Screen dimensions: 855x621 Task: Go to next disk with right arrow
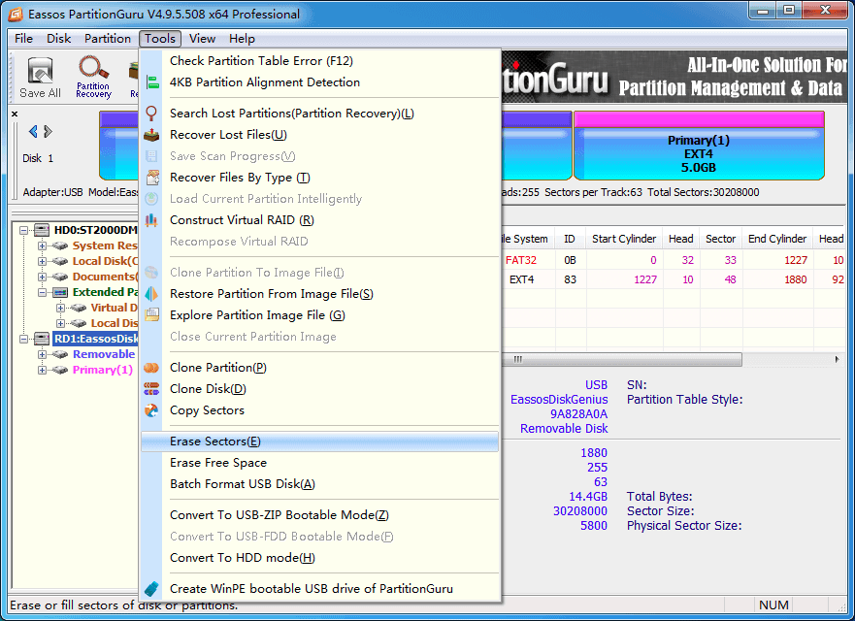(x=48, y=131)
